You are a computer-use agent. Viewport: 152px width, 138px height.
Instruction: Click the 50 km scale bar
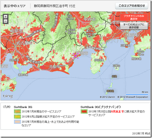[137, 94]
